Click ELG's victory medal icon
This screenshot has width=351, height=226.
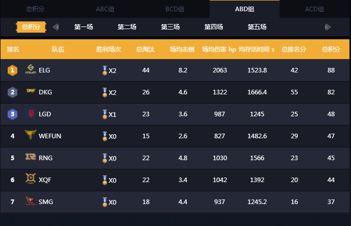pos(105,70)
